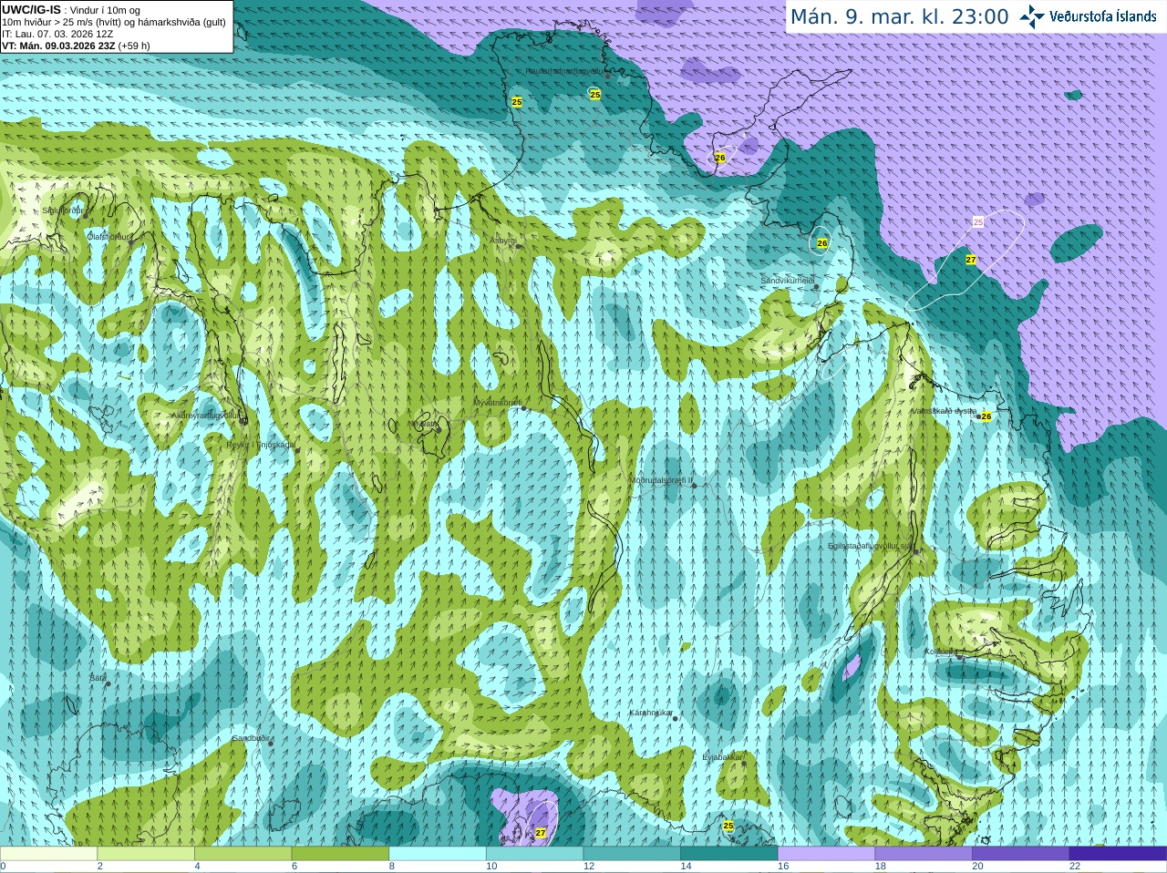This screenshot has width=1167, height=873.
Task: Pick the 20–22 m/s violet legend swatch
Action: 1021,853
